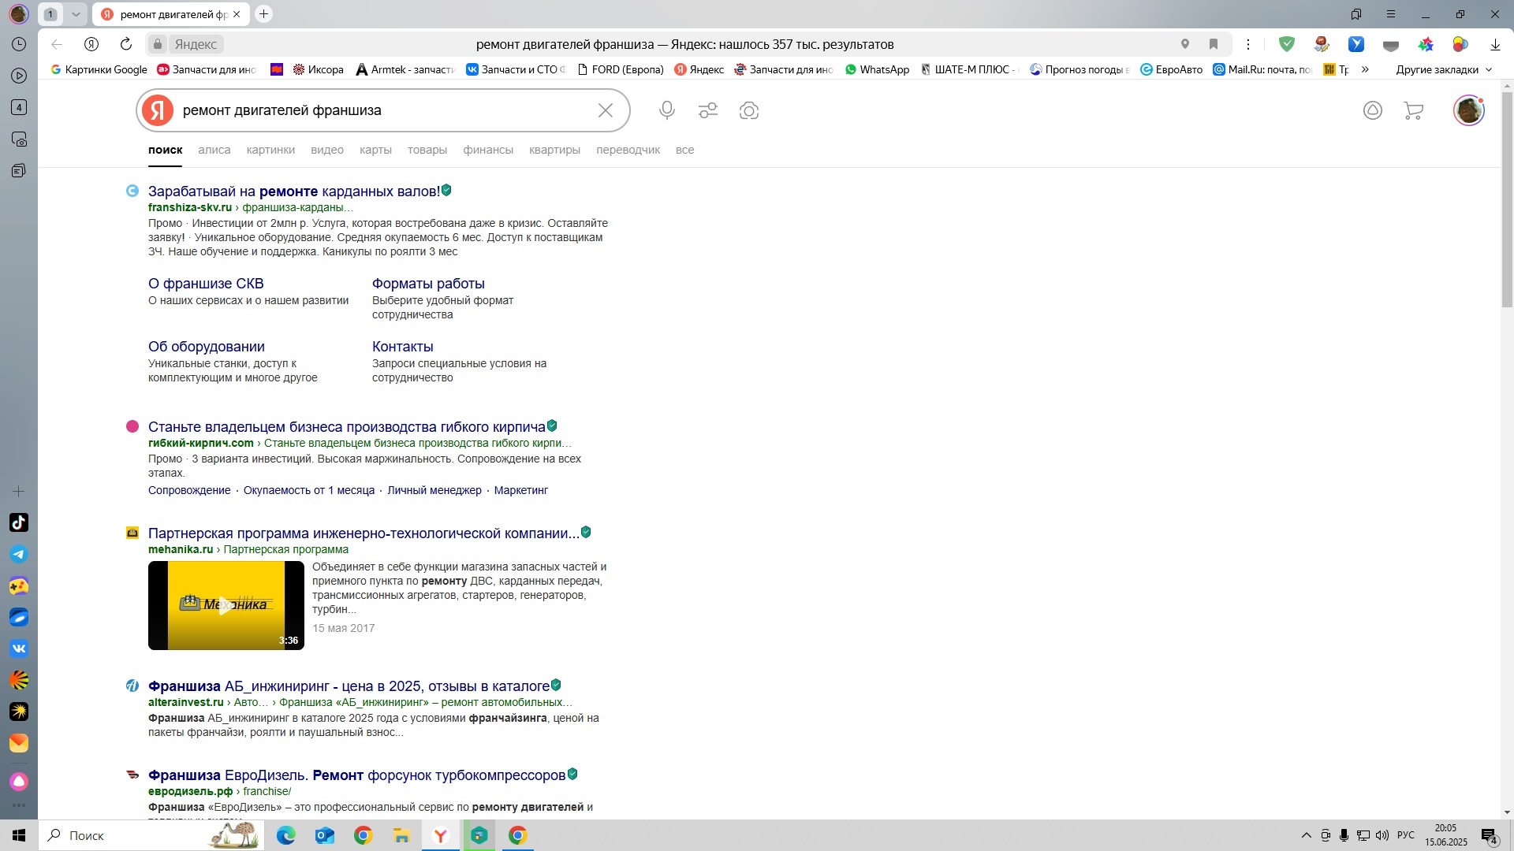Bookmark this page via address bar icon

click(x=1214, y=44)
